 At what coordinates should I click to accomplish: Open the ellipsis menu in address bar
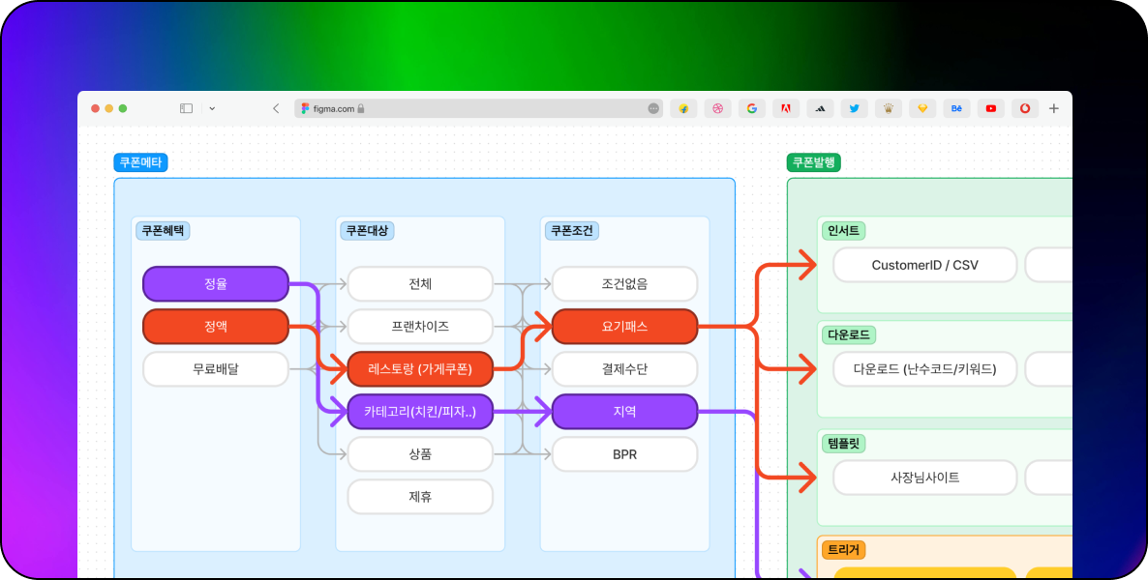pyautogui.click(x=653, y=109)
